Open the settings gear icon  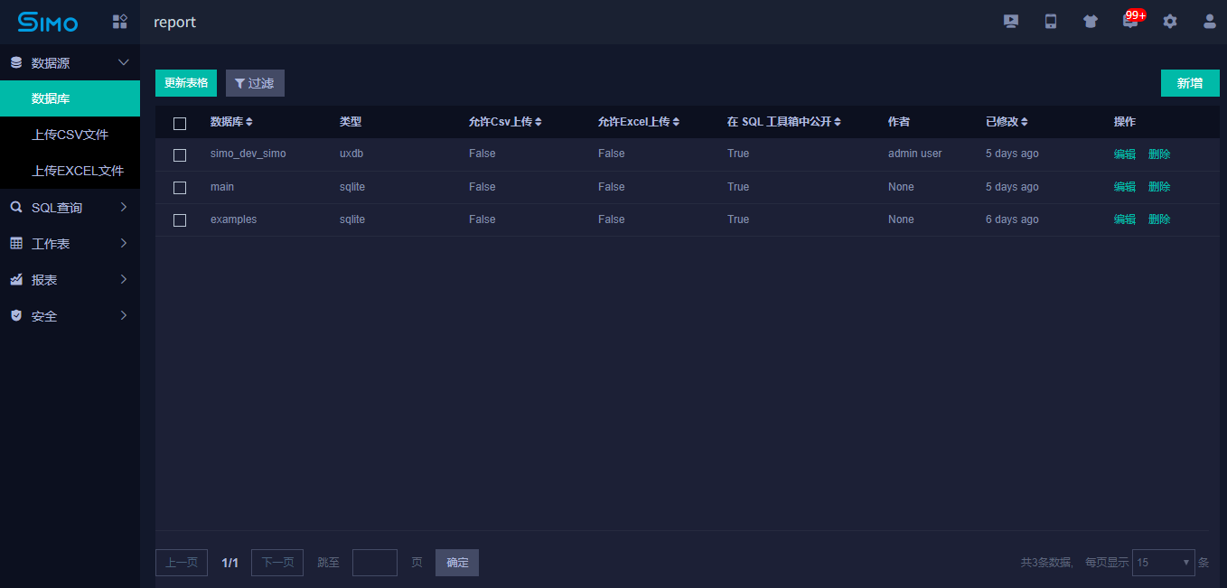pyautogui.click(x=1170, y=22)
